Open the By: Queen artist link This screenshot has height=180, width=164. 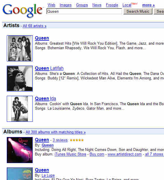tap(48, 145)
